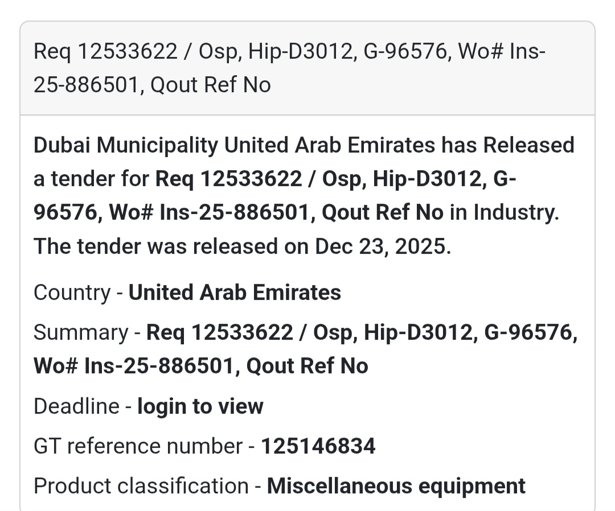The width and height of the screenshot is (615, 511).
Task: Click the "Deadline -" field label
Action: coord(83,406)
